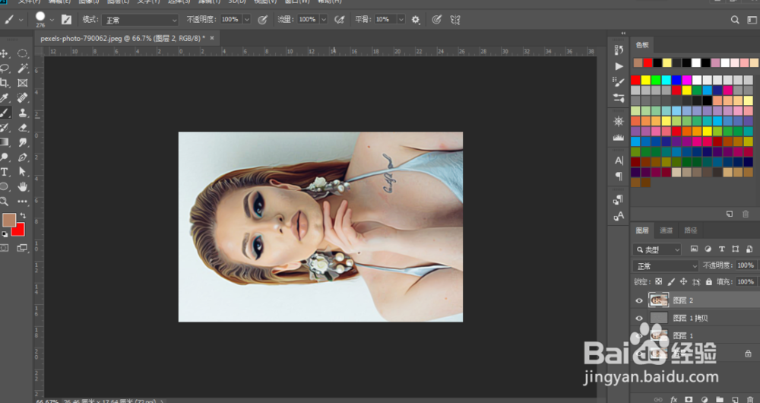The height and width of the screenshot is (403, 760).
Task: Collapse the panels with double-arrow
Action: [623, 33]
